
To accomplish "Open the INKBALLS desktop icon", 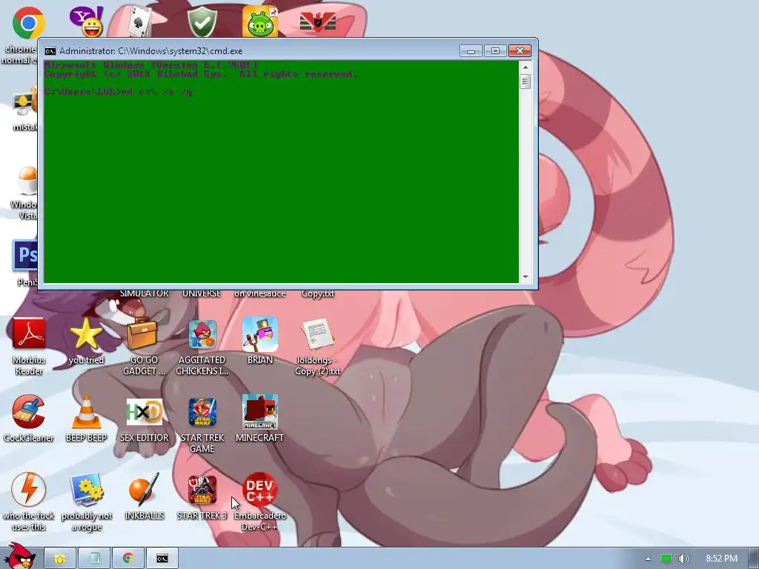I will coord(144,490).
